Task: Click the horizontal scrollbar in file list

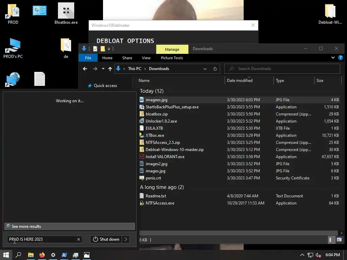Action: click(x=238, y=233)
